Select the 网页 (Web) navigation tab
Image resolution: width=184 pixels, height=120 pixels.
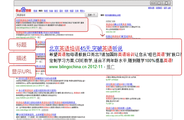[x=41, y=11]
